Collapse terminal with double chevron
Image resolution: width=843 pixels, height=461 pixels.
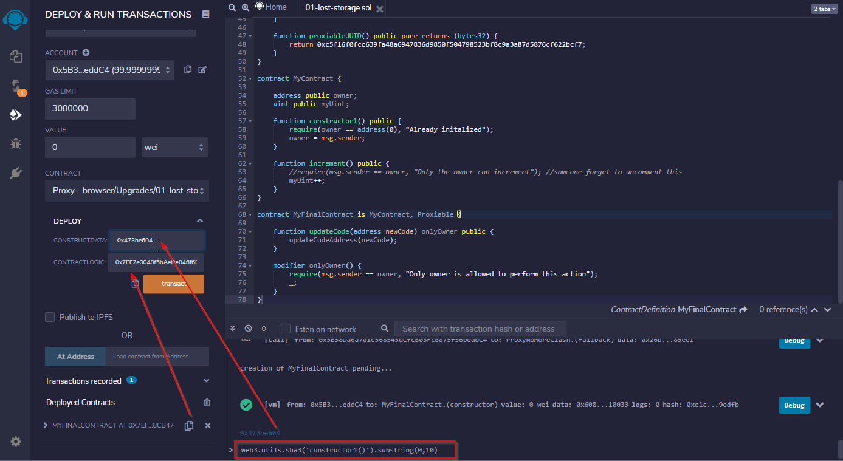(233, 329)
